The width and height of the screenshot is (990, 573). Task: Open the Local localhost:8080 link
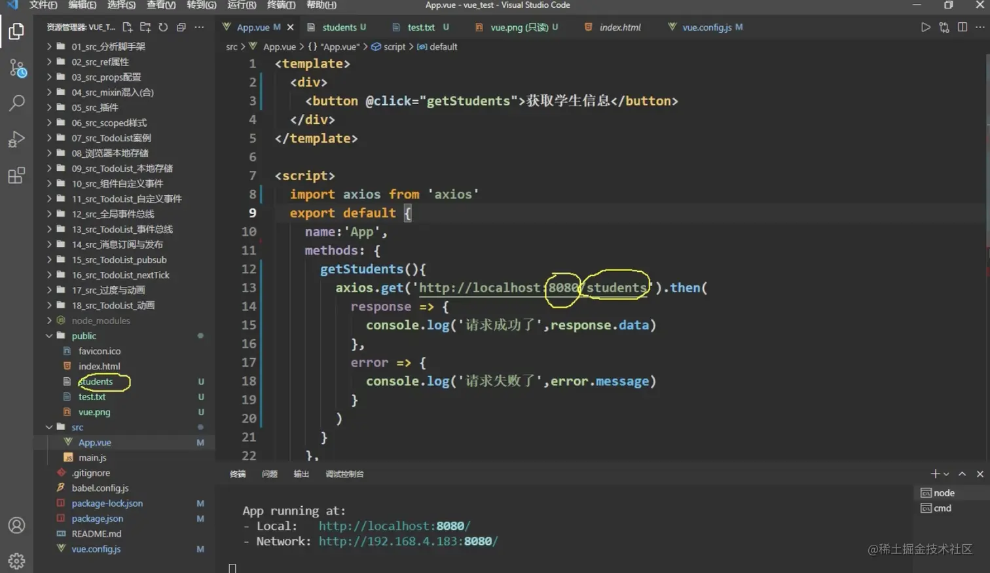click(394, 526)
